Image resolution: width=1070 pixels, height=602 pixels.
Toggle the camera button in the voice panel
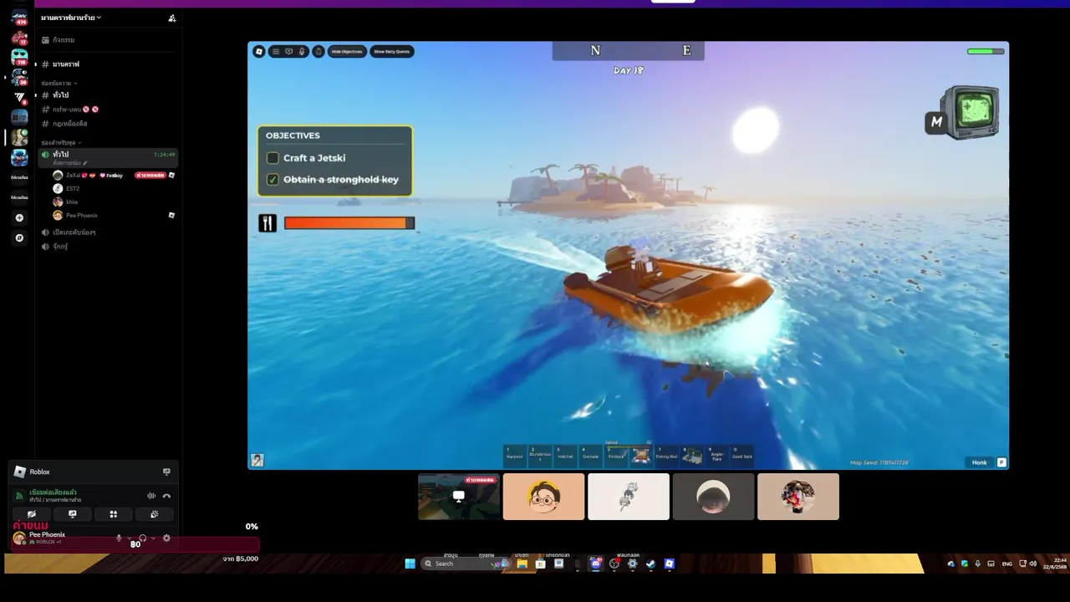[x=32, y=514]
